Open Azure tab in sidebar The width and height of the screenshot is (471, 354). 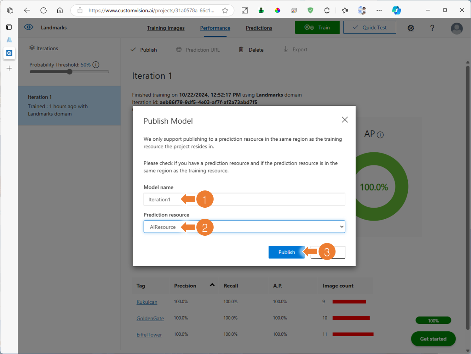(x=9, y=40)
